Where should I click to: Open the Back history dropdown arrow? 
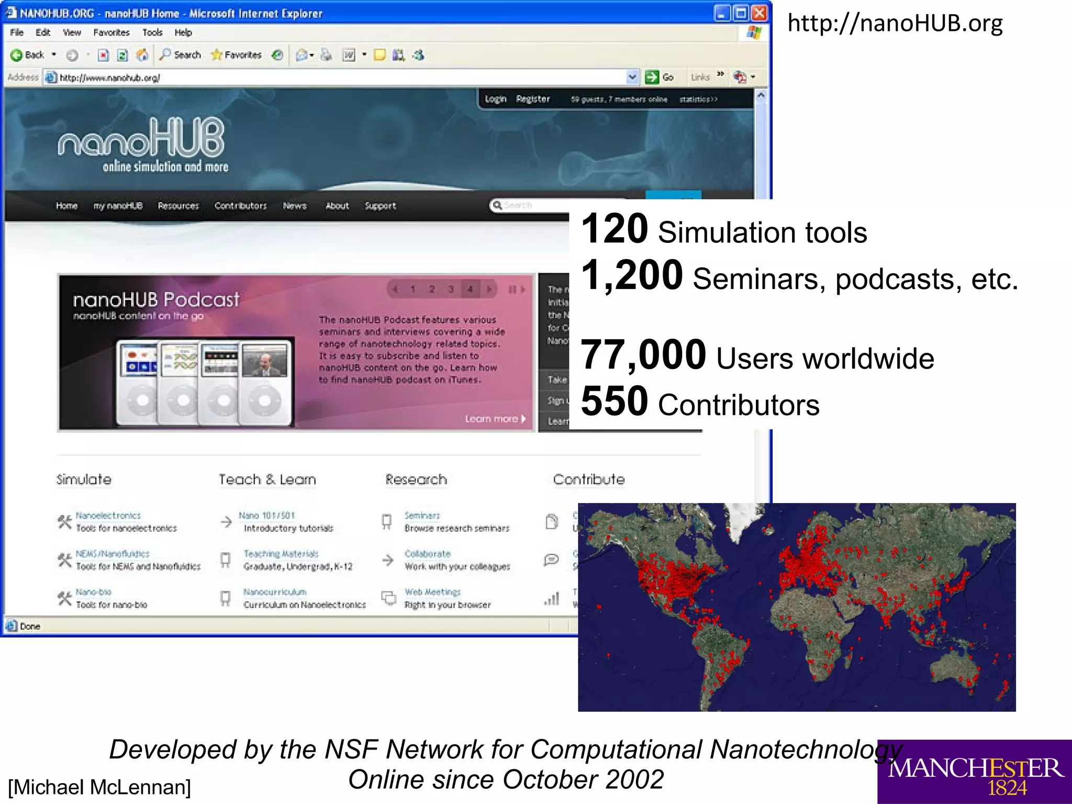(54, 55)
